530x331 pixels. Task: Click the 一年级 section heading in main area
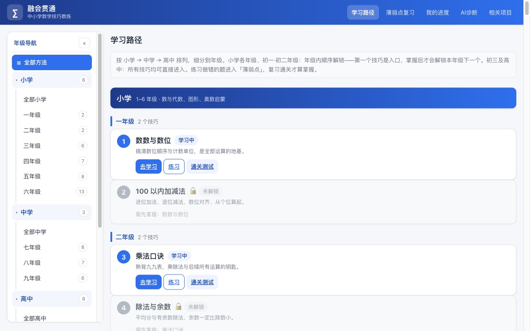pos(125,121)
